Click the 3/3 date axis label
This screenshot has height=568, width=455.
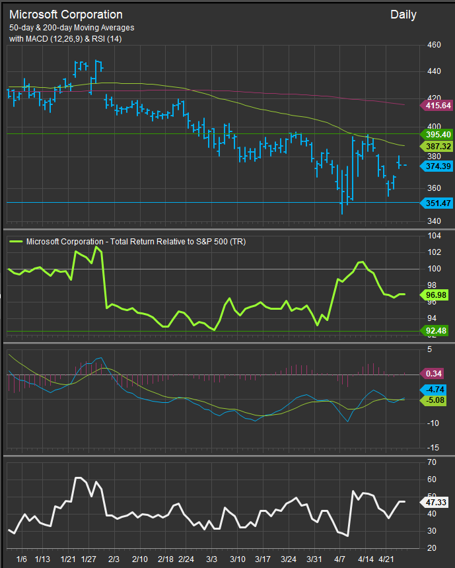pos(211,559)
